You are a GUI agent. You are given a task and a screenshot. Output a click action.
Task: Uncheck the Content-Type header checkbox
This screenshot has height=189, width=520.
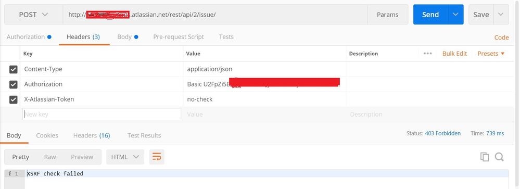(13, 69)
